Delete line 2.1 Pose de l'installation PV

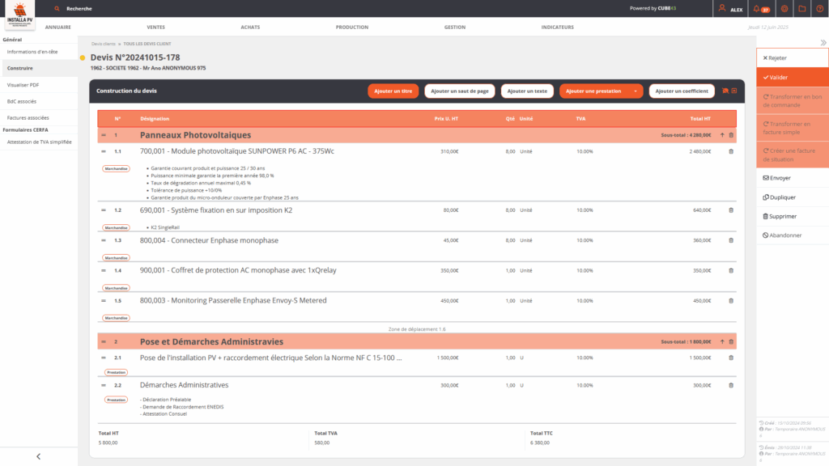coord(731,358)
